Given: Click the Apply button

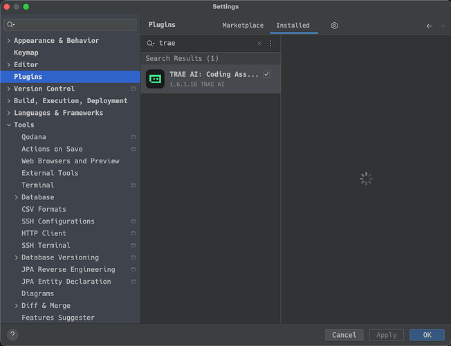Looking at the screenshot, I should click(x=386, y=335).
